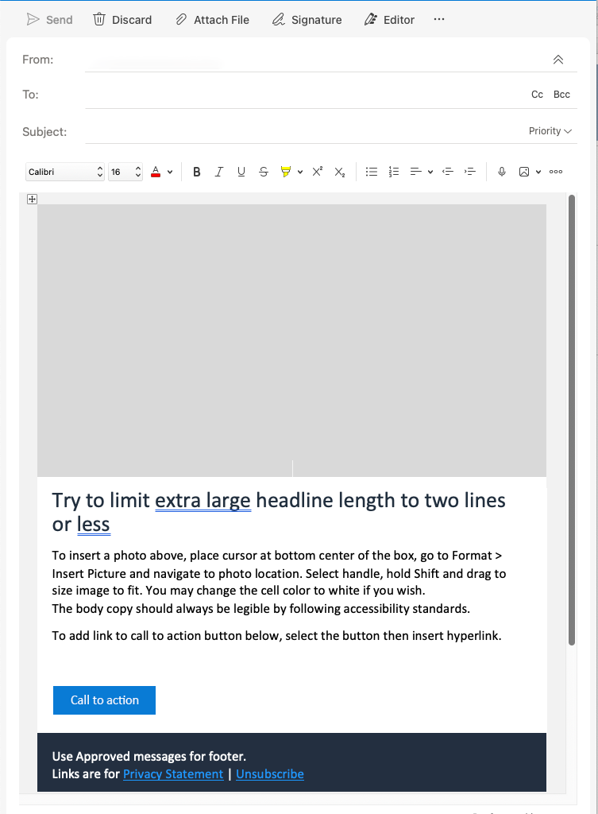Toggle italic formatting
The image size is (598, 814).
coord(219,172)
